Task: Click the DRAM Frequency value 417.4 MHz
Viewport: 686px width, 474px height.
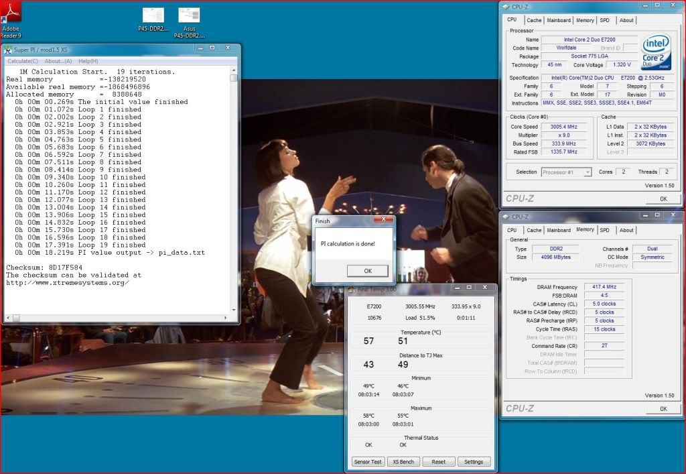Action: coord(604,287)
